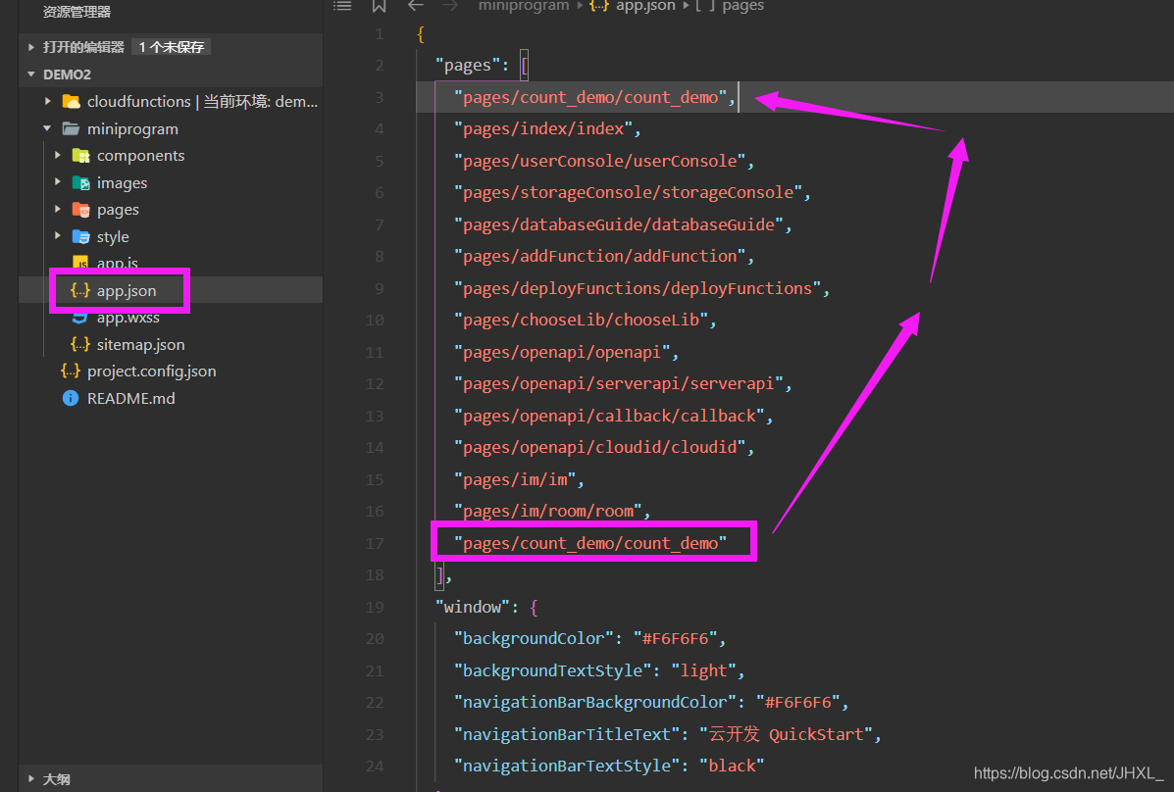Click the "light" value on line 21
Screen dimensions: 1174x792
(704, 670)
